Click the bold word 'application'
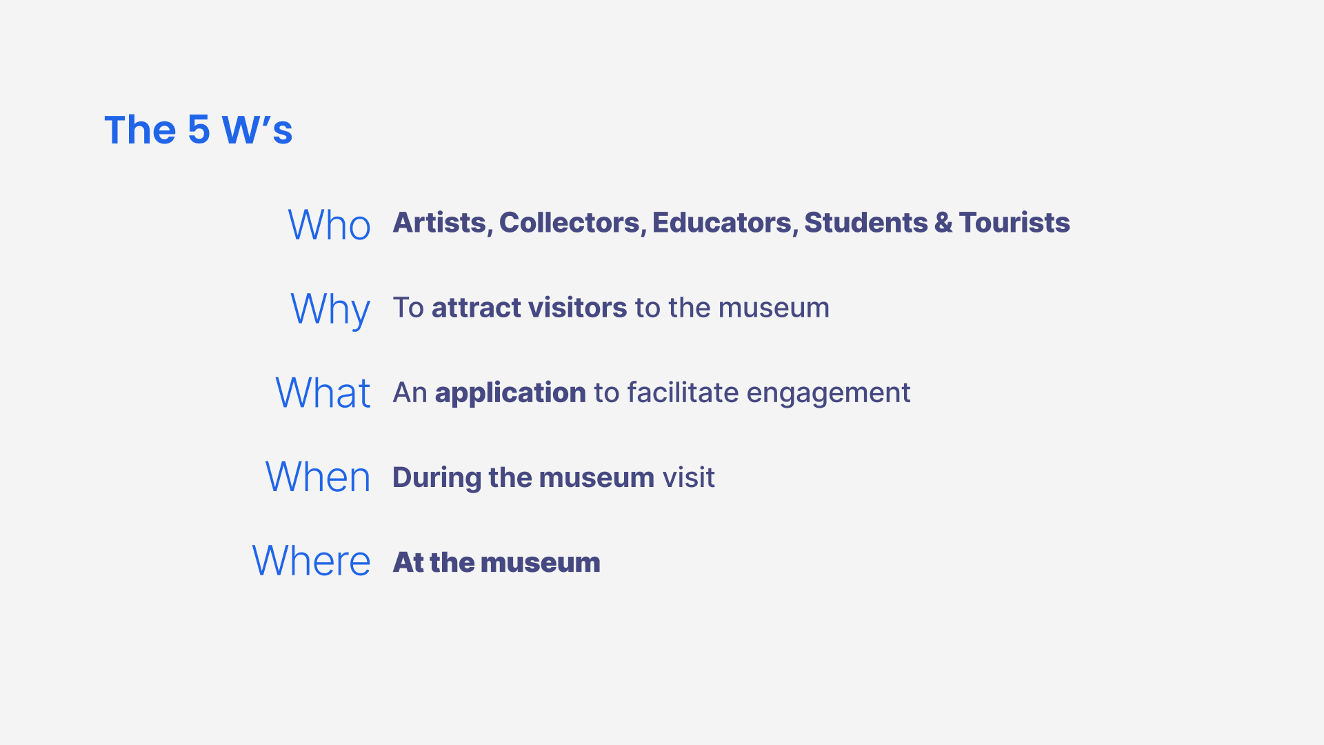The width and height of the screenshot is (1324, 745). coord(510,393)
